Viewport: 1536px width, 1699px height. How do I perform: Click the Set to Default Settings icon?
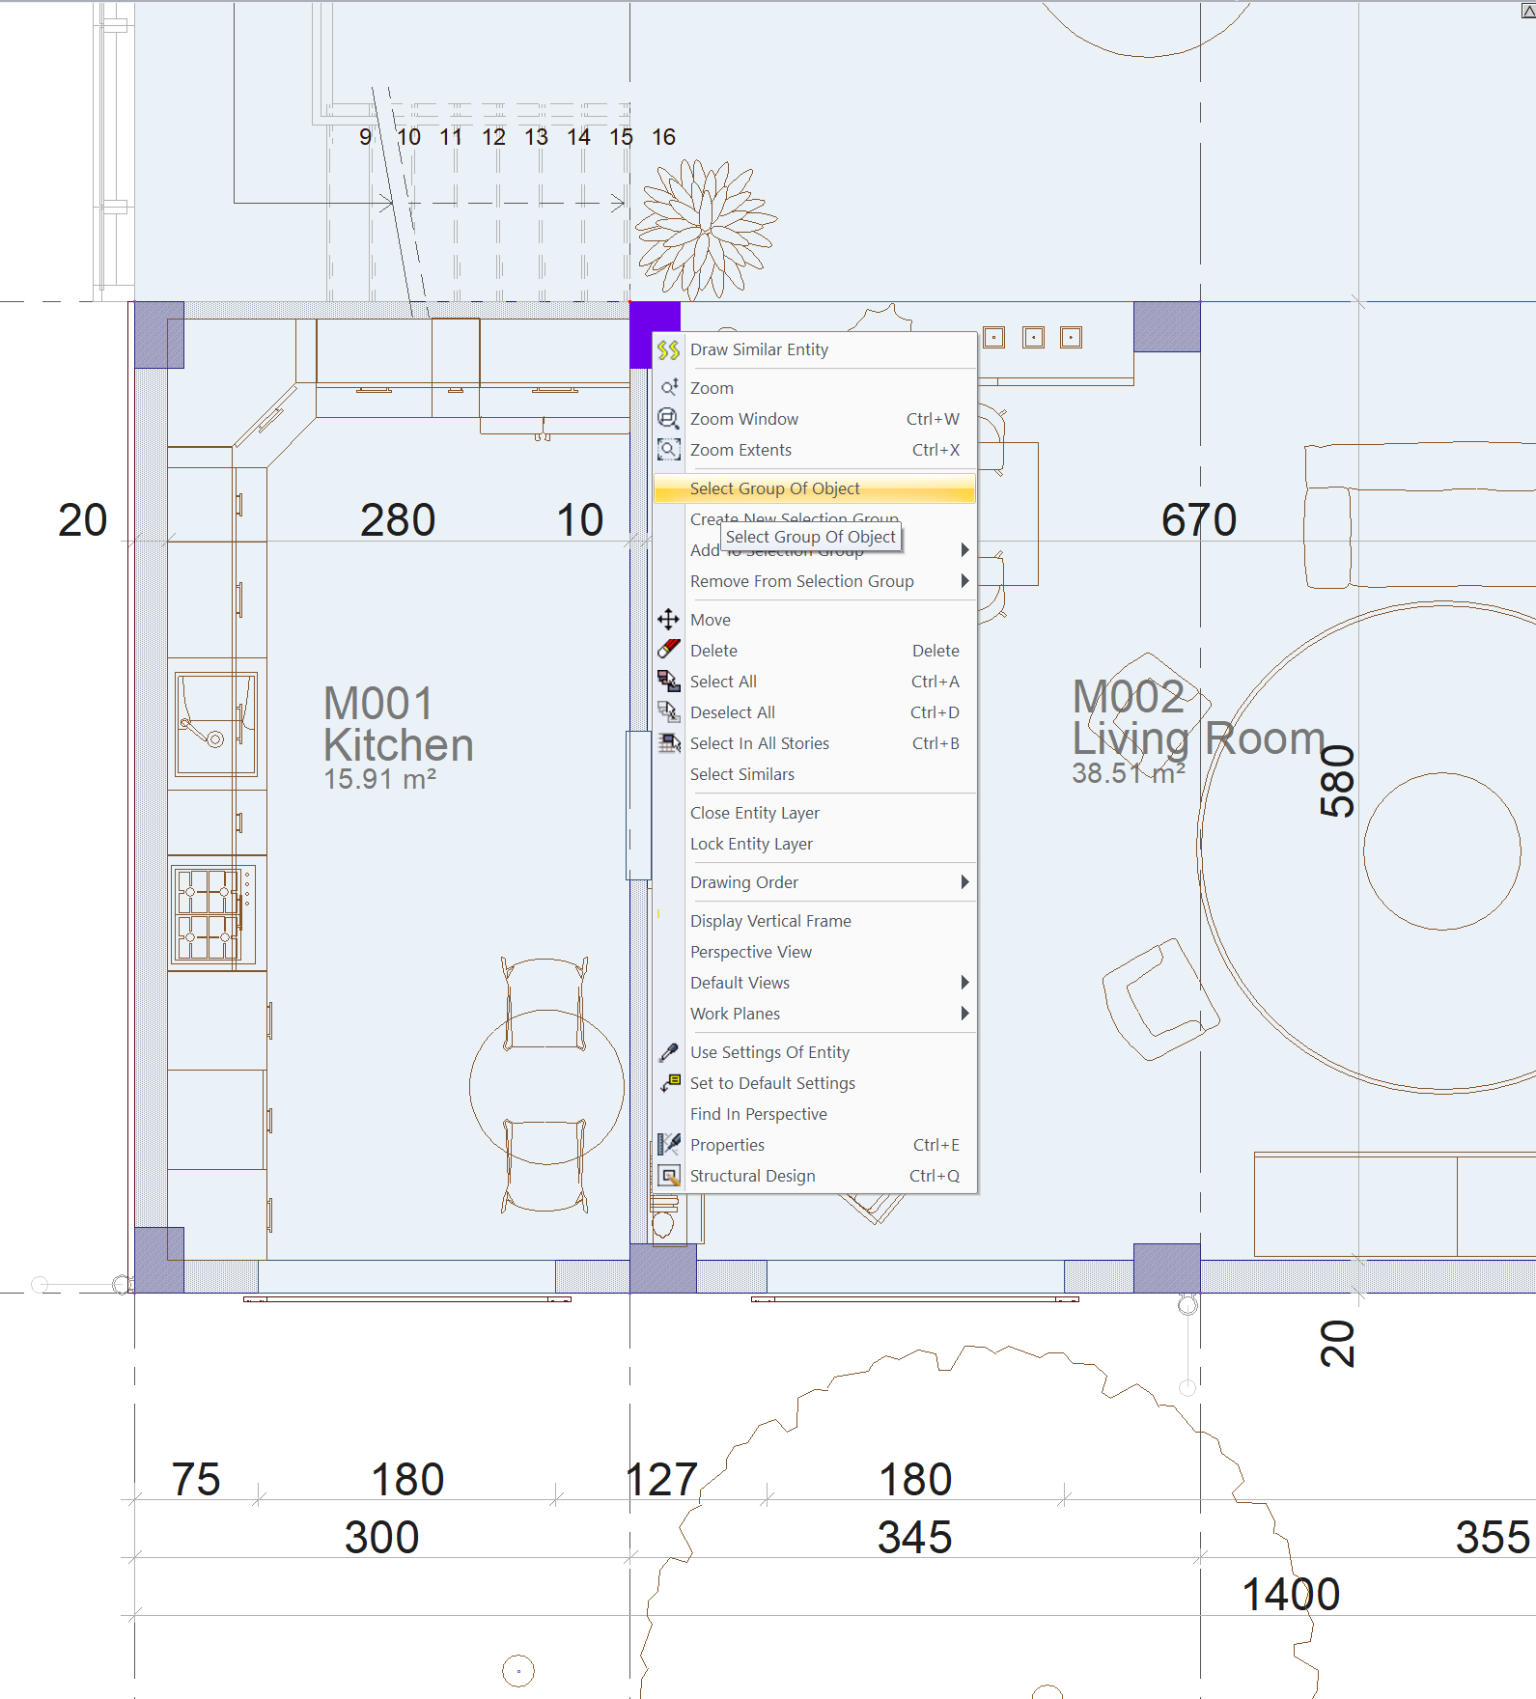click(668, 1083)
